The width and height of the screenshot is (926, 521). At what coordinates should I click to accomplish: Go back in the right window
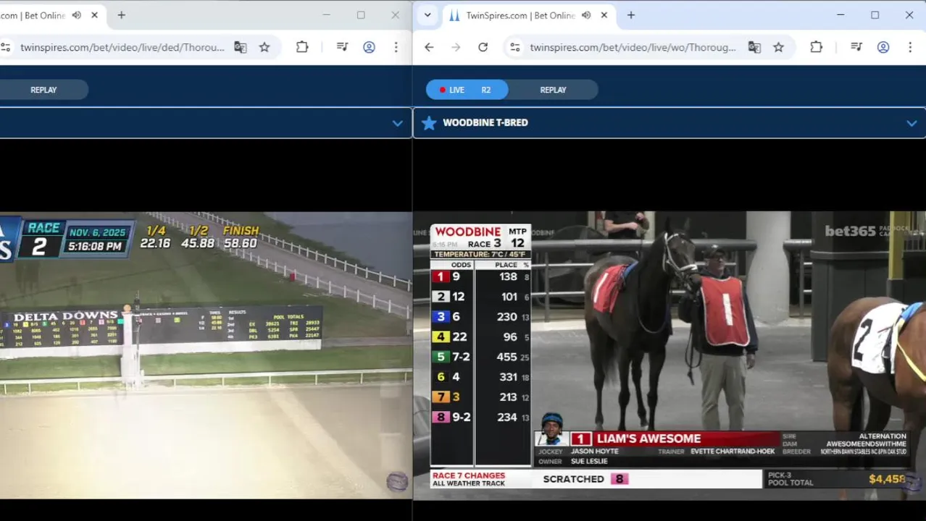[429, 47]
